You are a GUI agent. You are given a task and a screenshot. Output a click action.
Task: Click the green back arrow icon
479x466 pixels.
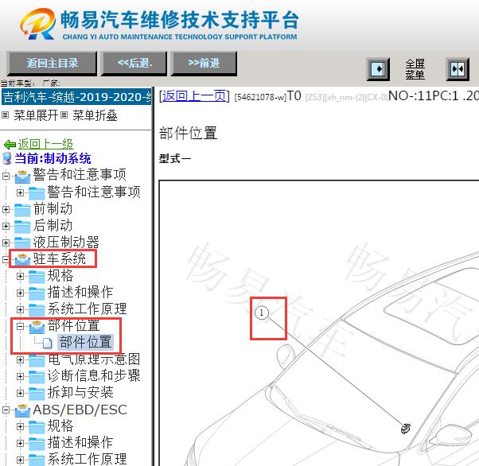(10, 144)
